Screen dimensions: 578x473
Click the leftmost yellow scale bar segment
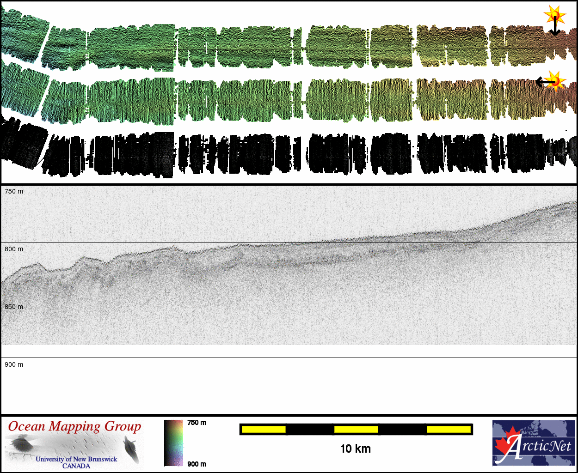coord(264,430)
